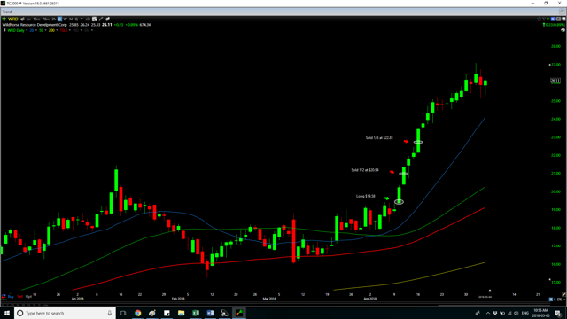Open the chart color palette icon

[563, 30]
